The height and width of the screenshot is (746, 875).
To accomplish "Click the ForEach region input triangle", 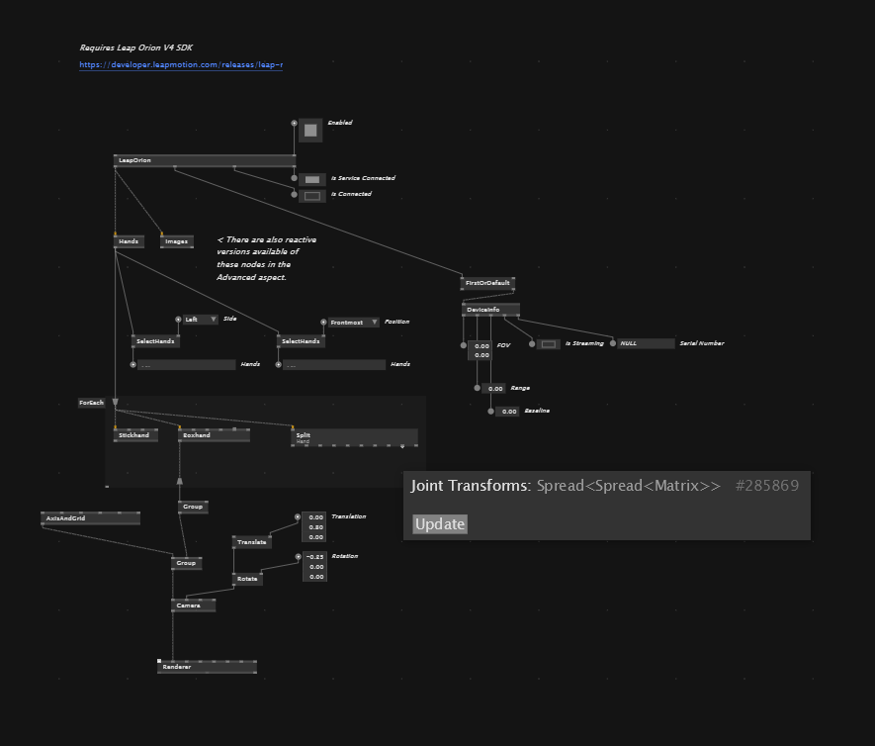I will tap(116, 403).
